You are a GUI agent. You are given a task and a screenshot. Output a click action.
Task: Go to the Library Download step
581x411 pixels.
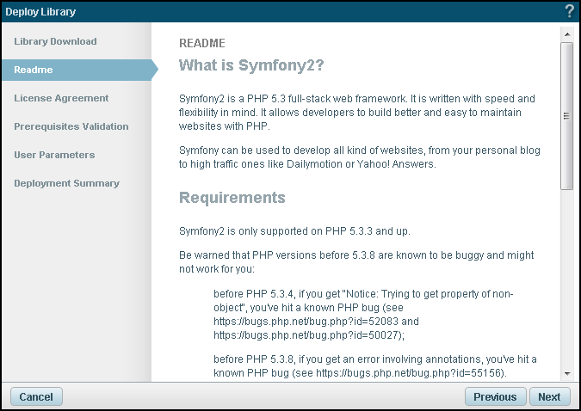(x=55, y=41)
